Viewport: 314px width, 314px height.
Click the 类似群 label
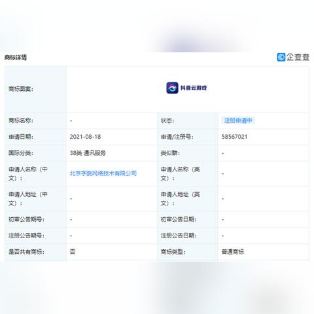click(x=170, y=153)
